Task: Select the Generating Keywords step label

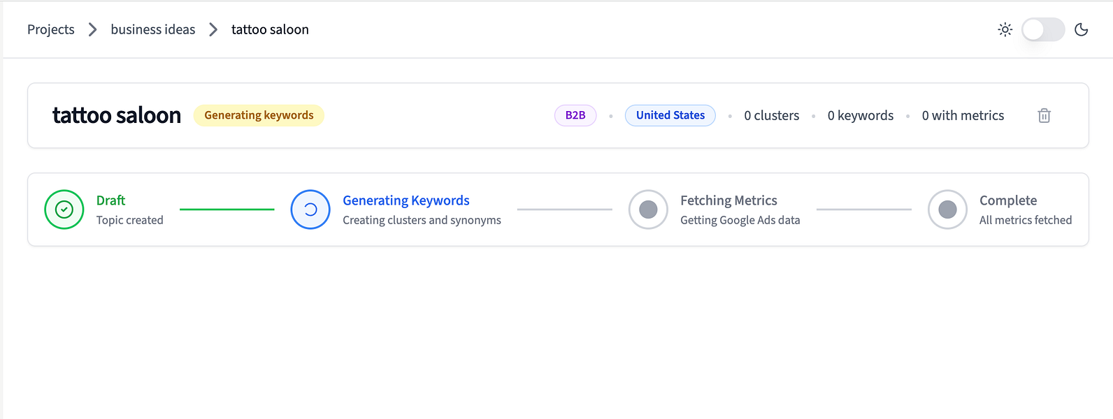Action: tap(406, 200)
